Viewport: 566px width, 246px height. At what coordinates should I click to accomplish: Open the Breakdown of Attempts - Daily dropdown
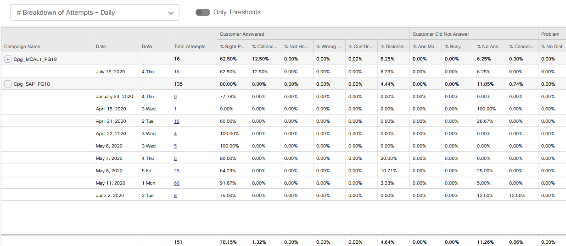click(x=95, y=13)
